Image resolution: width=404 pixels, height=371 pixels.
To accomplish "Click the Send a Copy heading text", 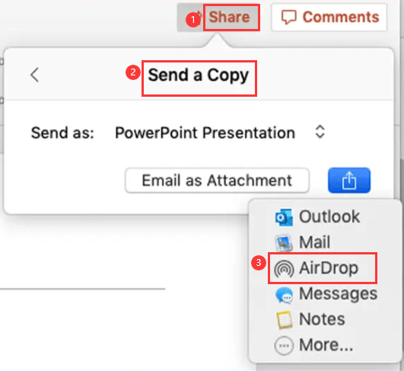I will click(x=199, y=75).
